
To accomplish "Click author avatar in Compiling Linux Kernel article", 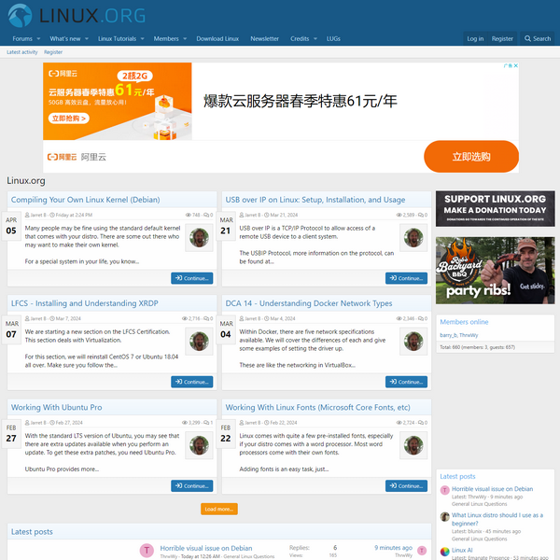I will pyautogui.click(x=198, y=237).
